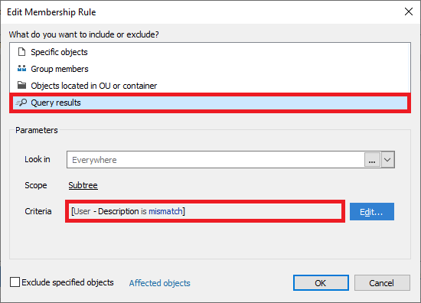Click the folder icon for OU or container
The image size is (421, 303).
[21, 86]
